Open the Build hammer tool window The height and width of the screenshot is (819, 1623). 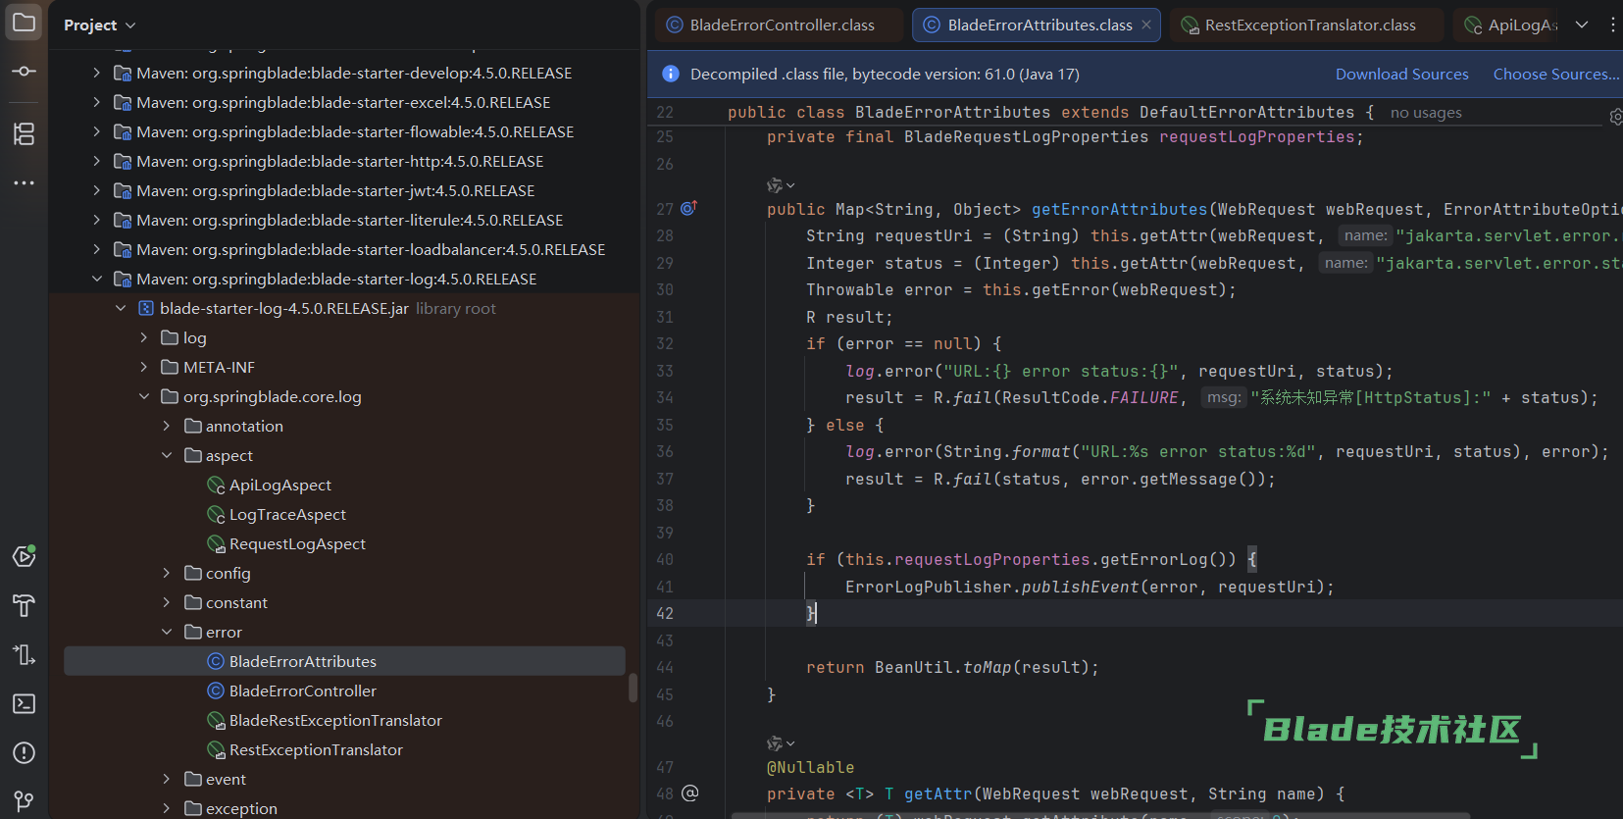24,605
